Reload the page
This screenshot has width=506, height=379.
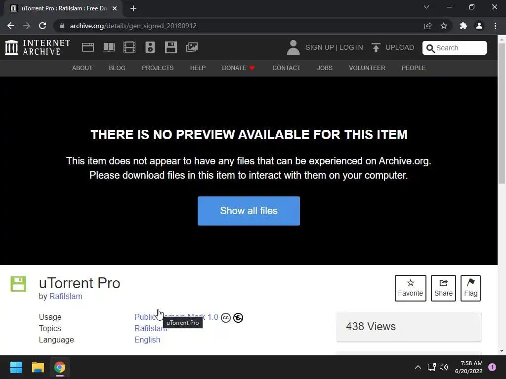pos(42,26)
